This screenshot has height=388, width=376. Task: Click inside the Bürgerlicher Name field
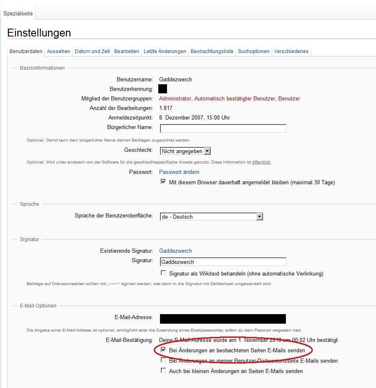(x=223, y=128)
